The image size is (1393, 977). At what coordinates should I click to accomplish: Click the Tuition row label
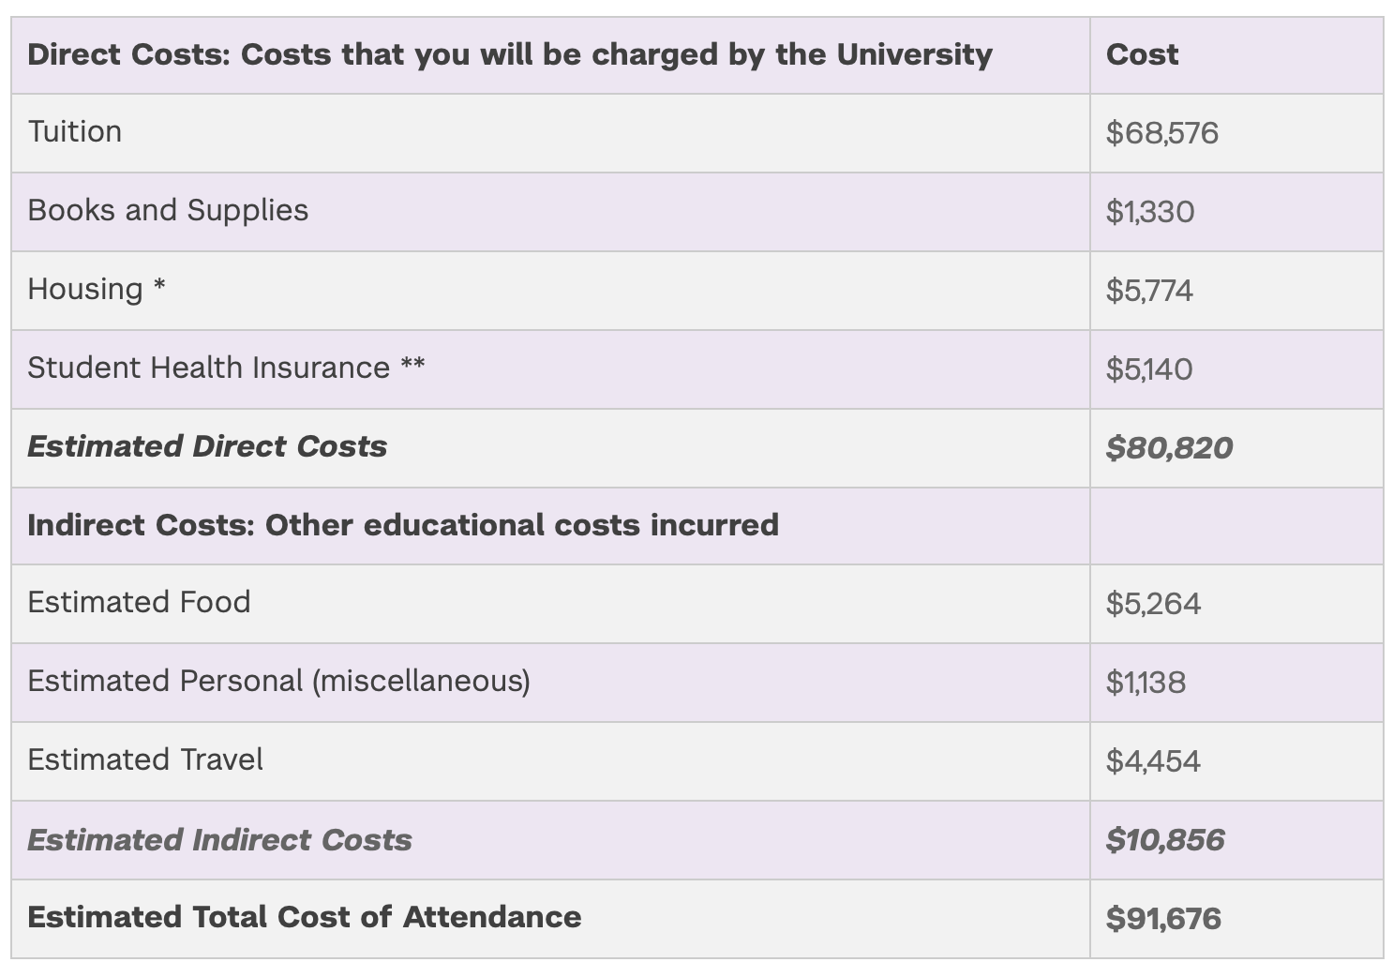(75, 131)
